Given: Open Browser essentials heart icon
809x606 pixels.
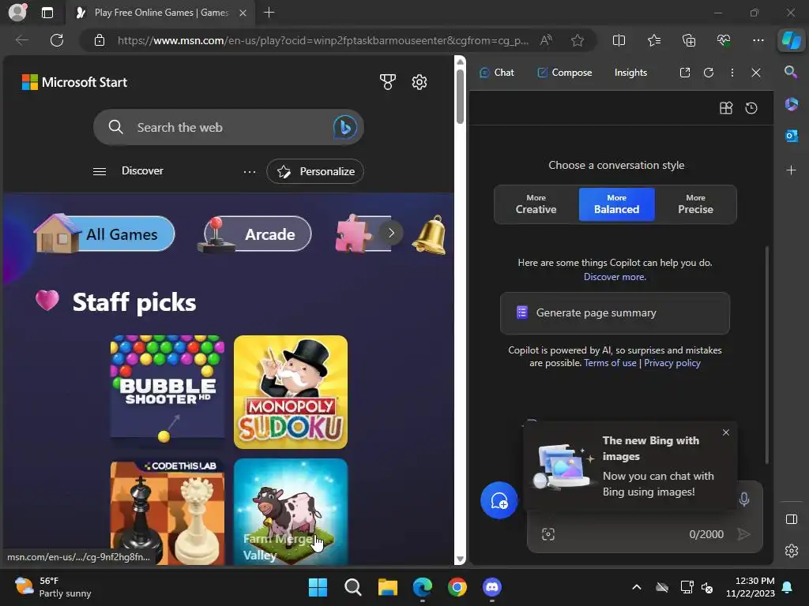Looking at the screenshot, I should pyautogui.click(x=724, y=40).
